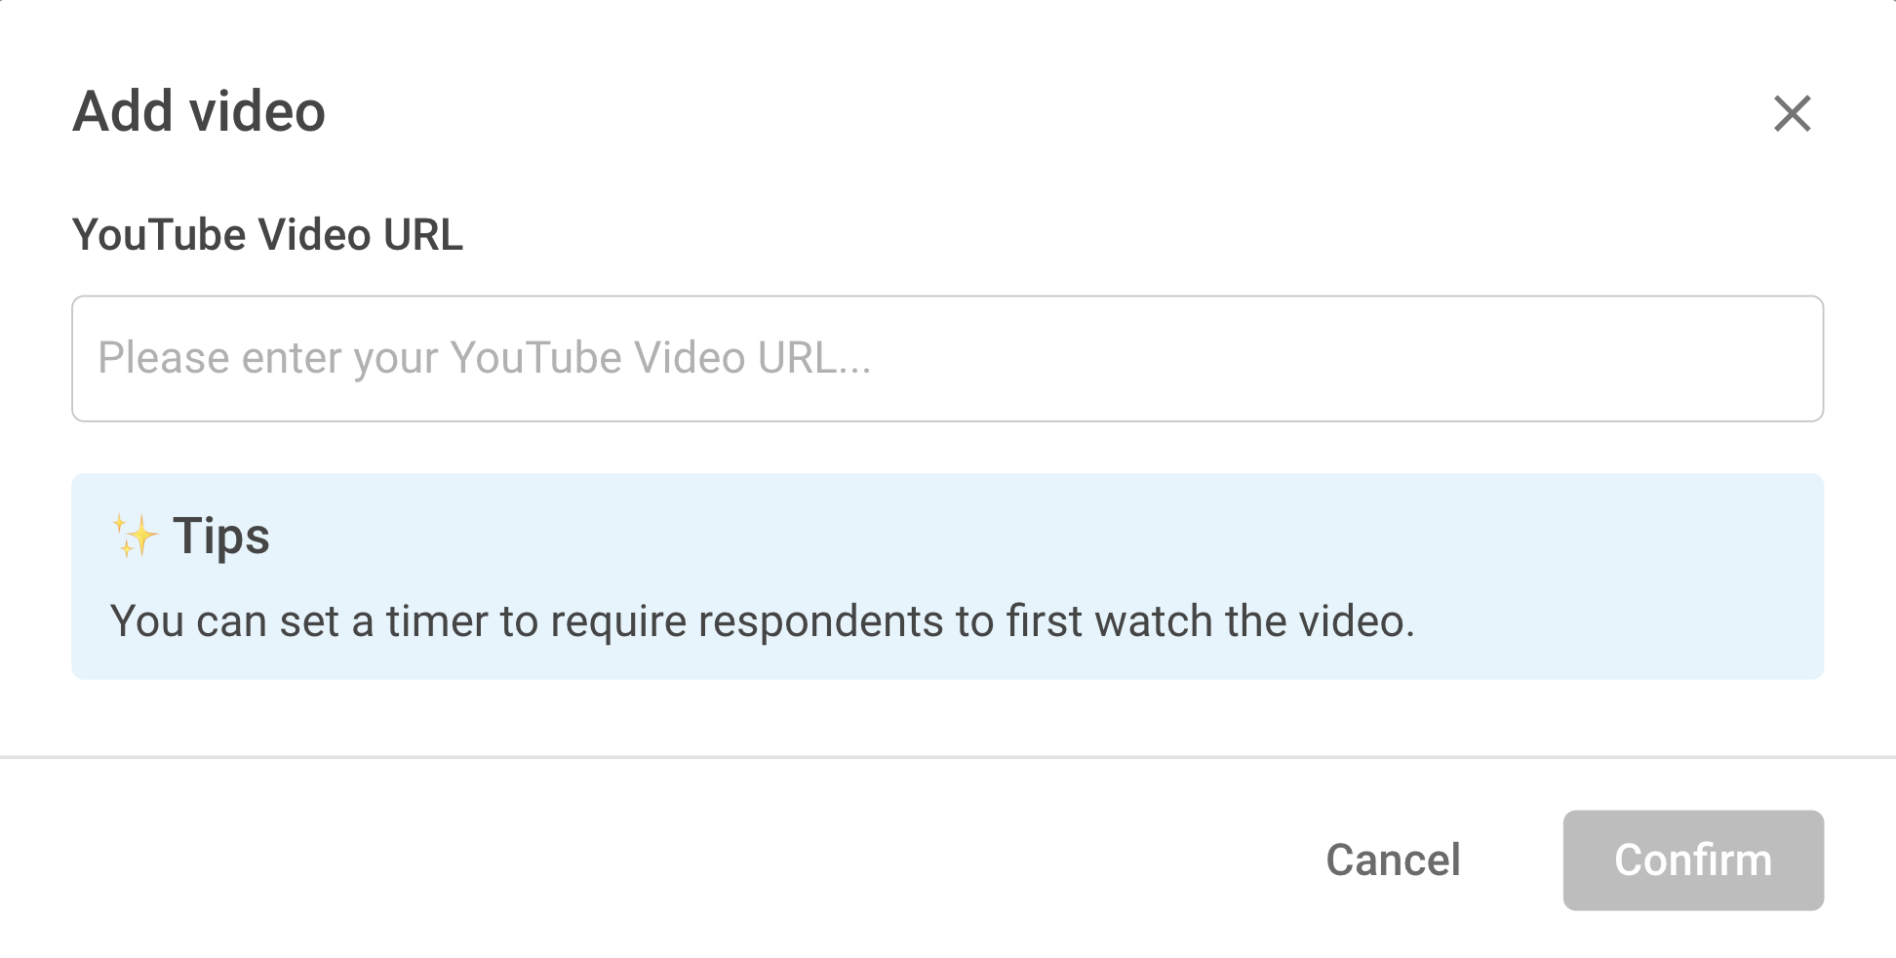Click the placeholder text in the URL field
Image resolution: width=1896 pixels, height=958 pixels.
(x=486, y=358)
